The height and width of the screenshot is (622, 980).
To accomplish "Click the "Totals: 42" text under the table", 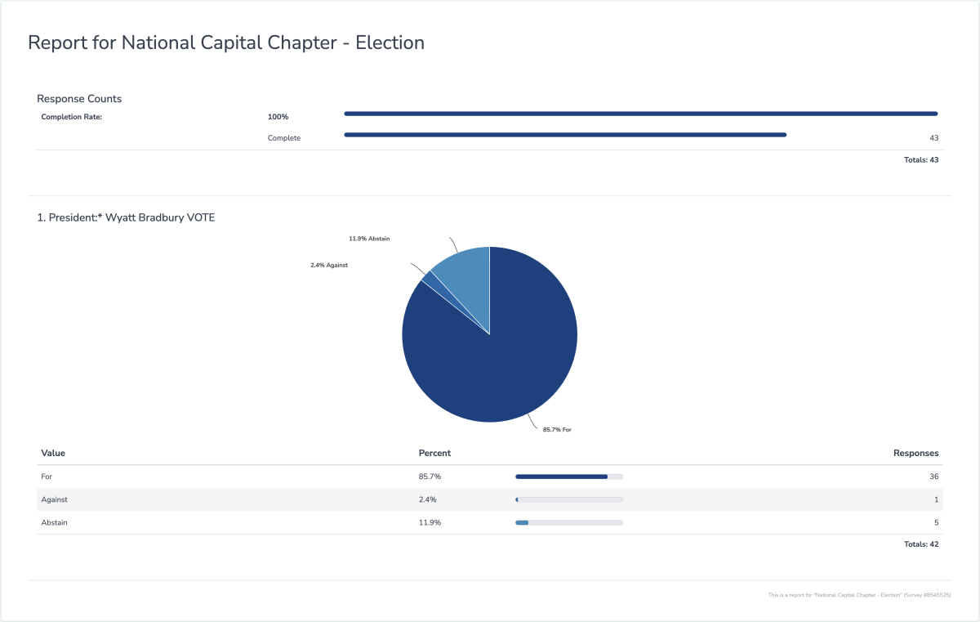I will point(920,544).
